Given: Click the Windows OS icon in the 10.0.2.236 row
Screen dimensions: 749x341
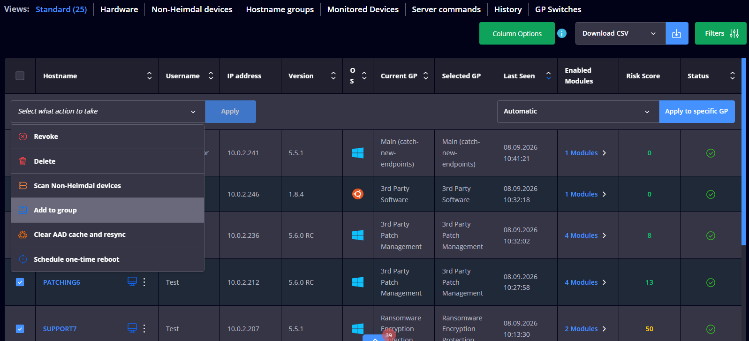Looking at the screenshot, I should pyautogui.click(x=358, y=235).
